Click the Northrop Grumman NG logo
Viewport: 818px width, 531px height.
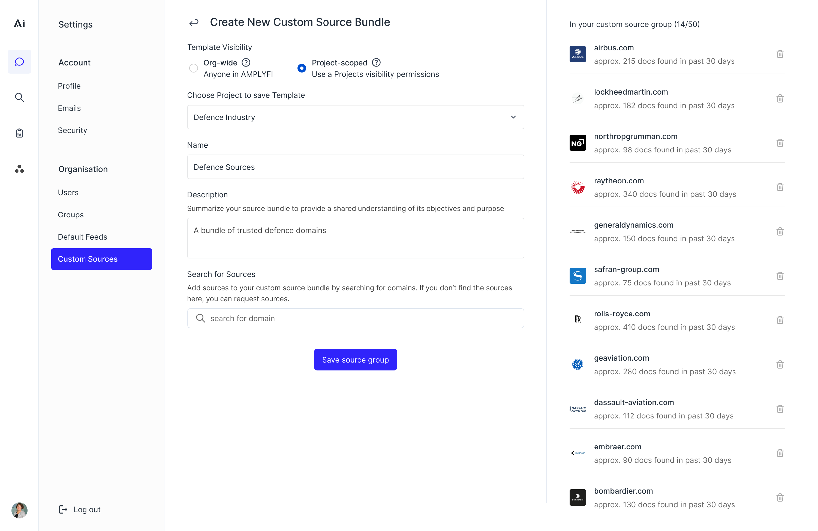(x=578, y=143)
